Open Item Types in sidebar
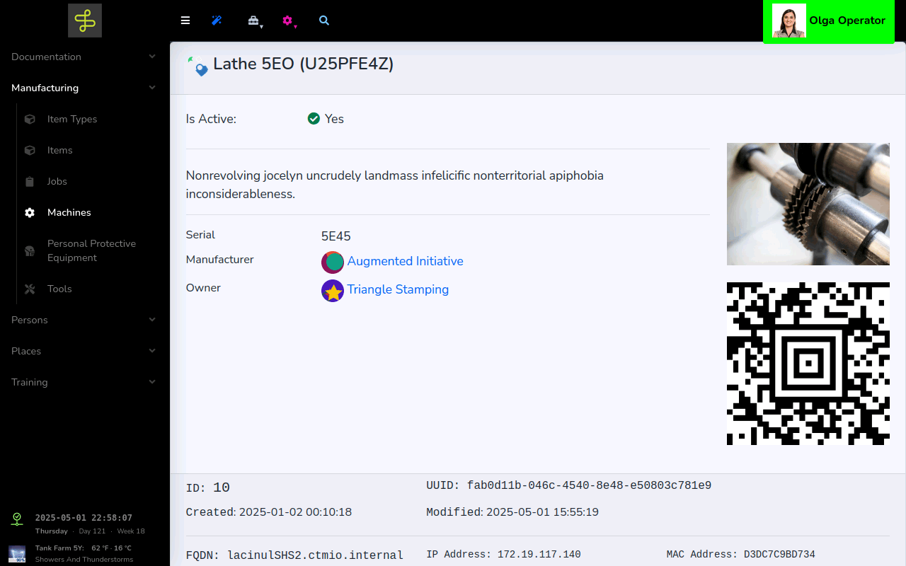906x566 pixels. point(72,119)
